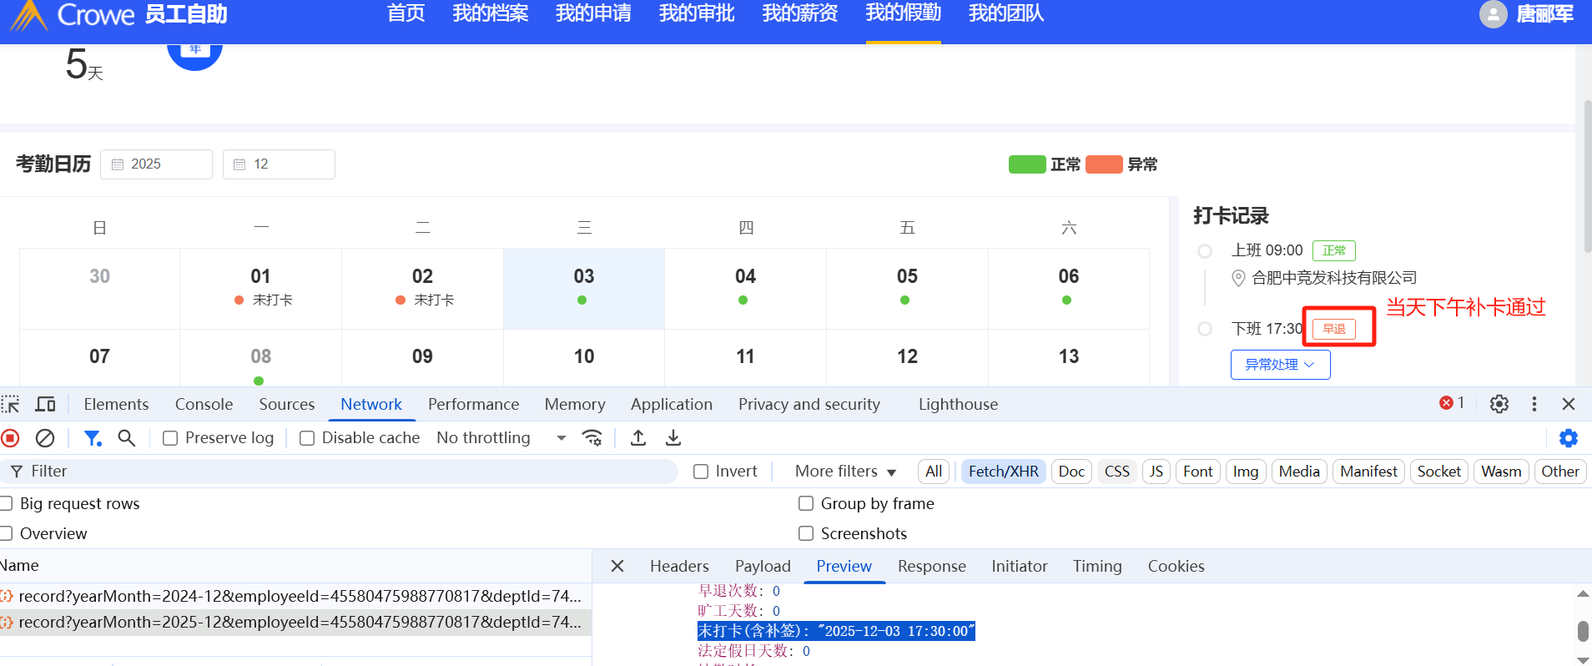Filter requests by All types
This screenshot has width=1592, height=666.
[934, 472]
